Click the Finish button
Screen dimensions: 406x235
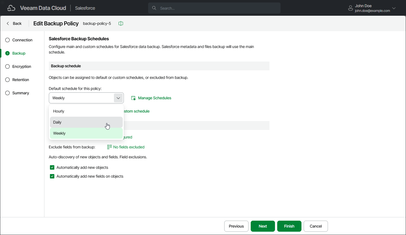click(289, 226)
